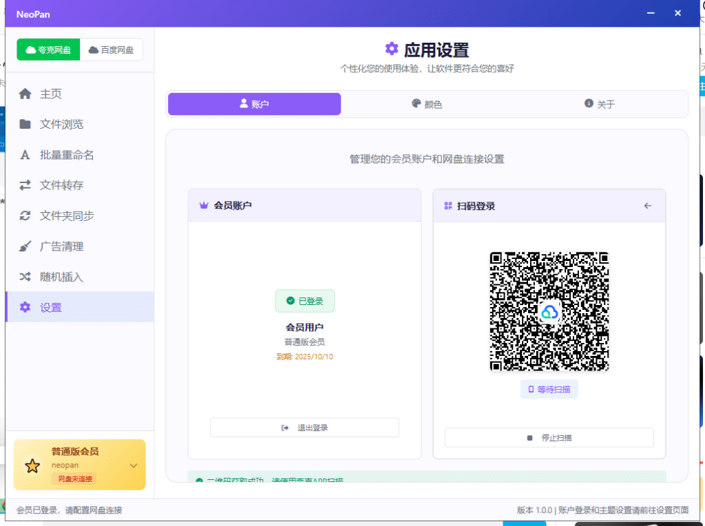Click the 到期: 2025/10/10 text

[x=304, y=357]
